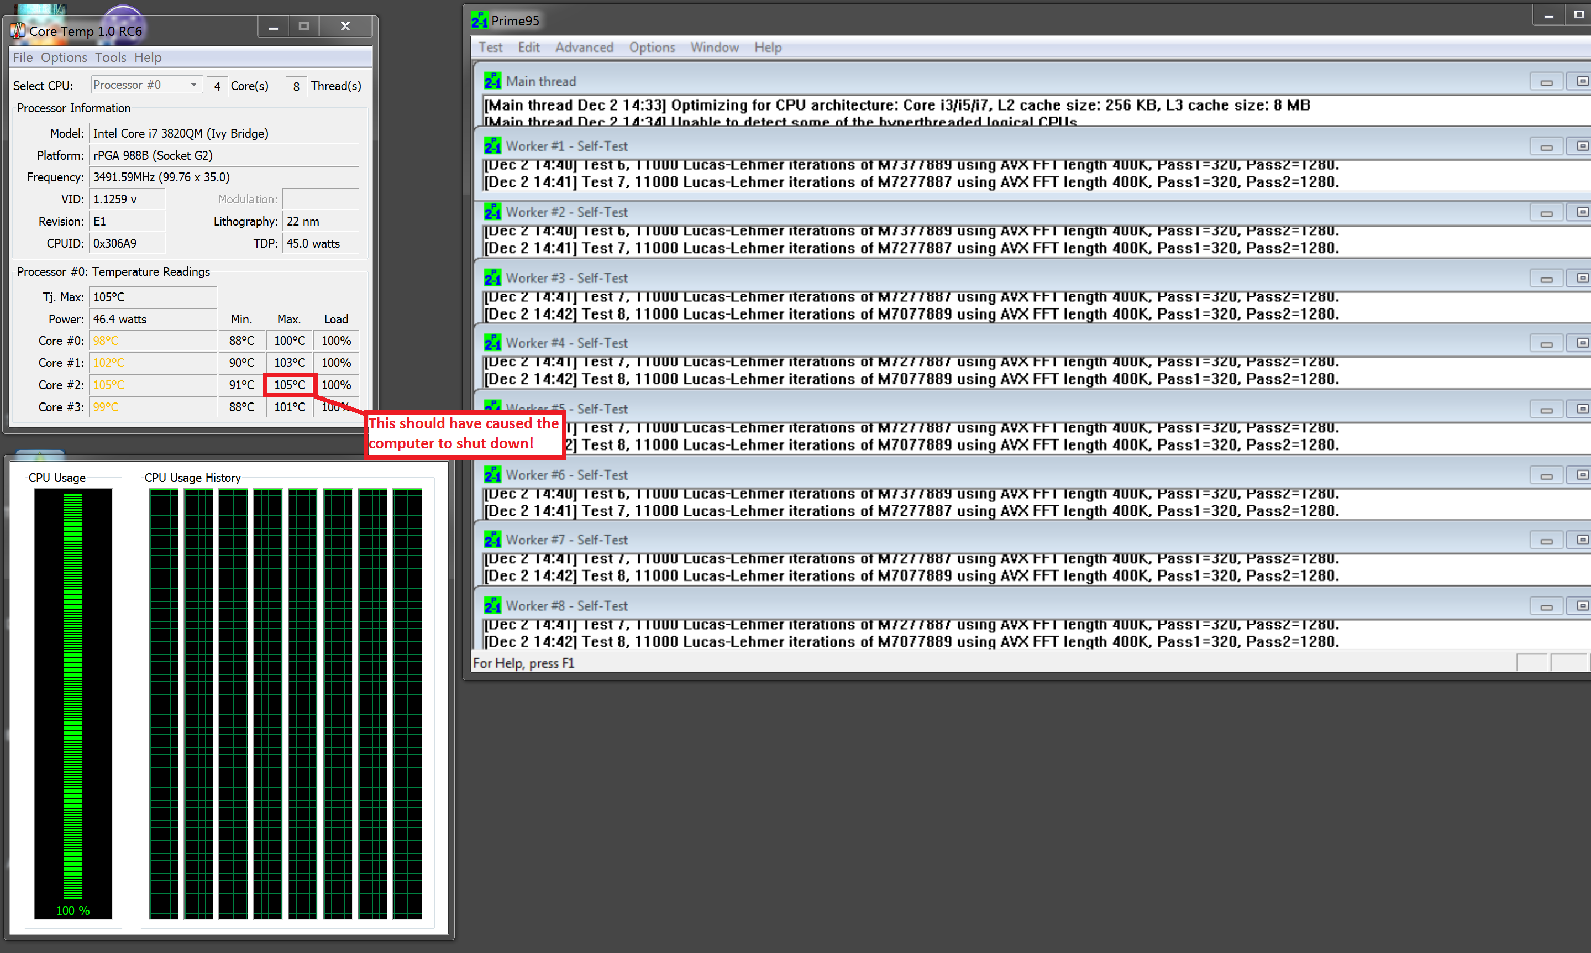Viewport: 1591px width, 953px height.
Task: Open the Prime95 Edit menu
Action: [x=529, y=48]
